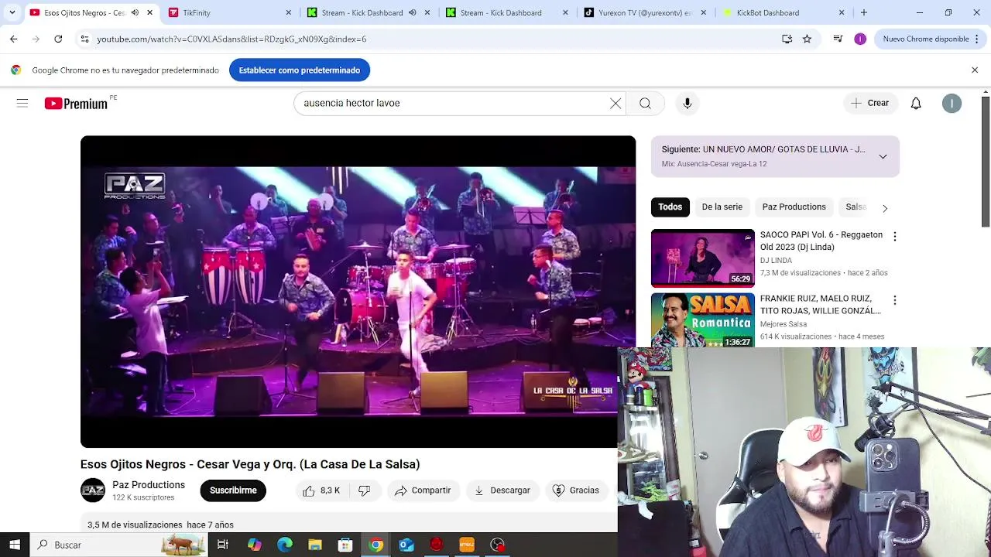This screenshot has width=991, height=557.
Task: Open options for SAOCO PAPI video
Action: [x=895, y=237]
